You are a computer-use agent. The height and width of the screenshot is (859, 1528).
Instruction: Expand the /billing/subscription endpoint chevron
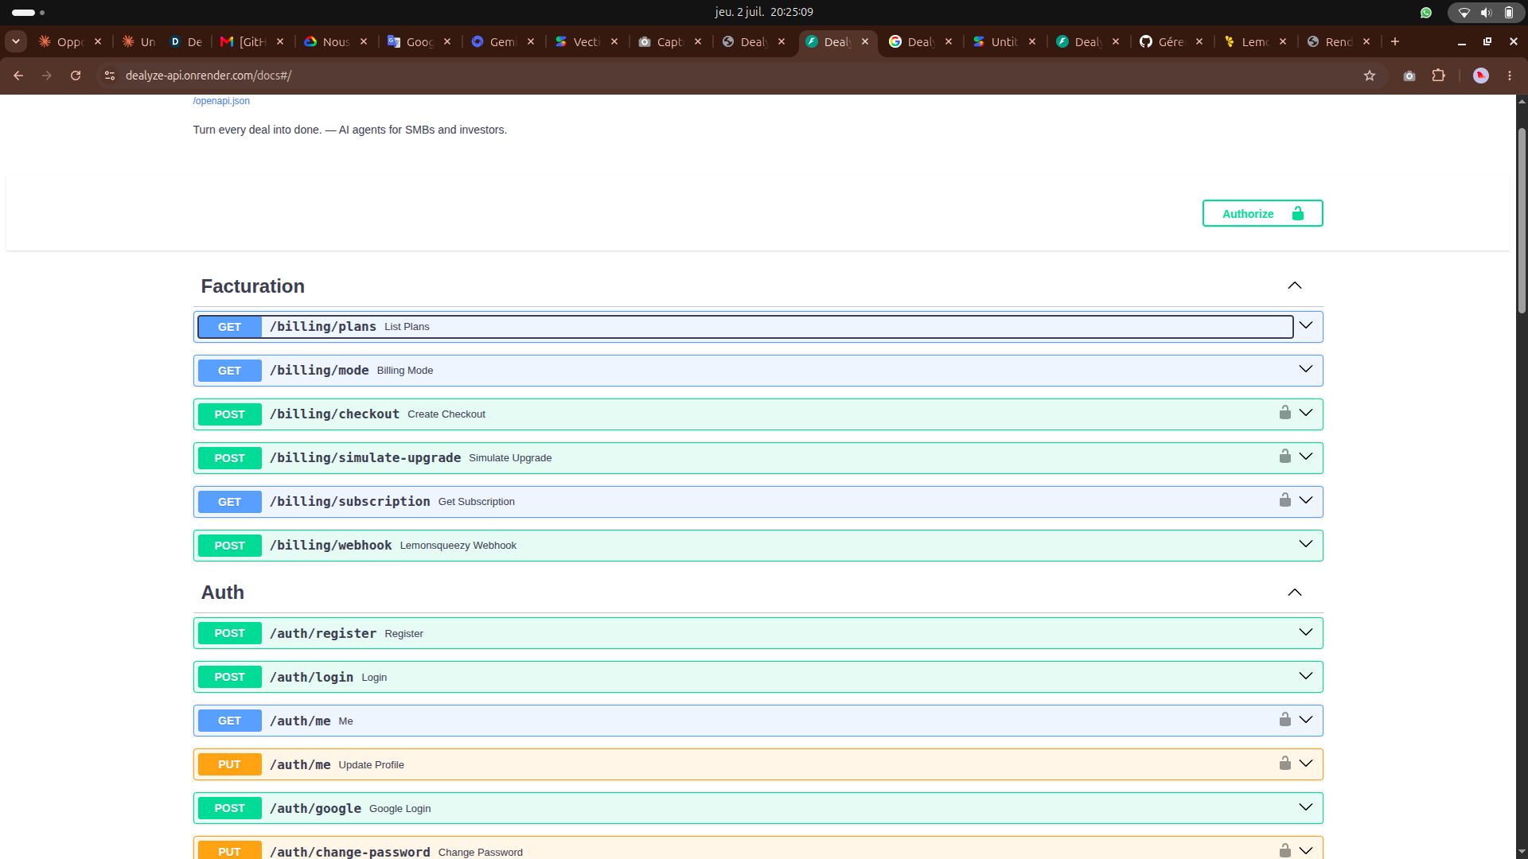pos(1306,500)
